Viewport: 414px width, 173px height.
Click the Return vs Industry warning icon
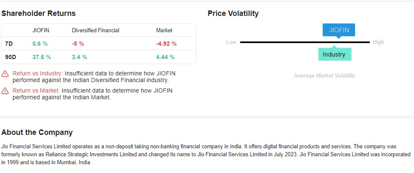coord(5,74)
